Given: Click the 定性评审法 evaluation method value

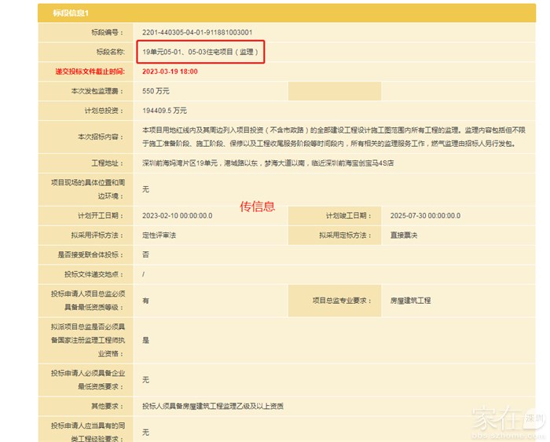Looking at the screenshot, I should (159, 235).
